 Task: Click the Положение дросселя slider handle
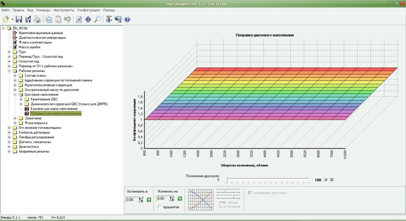click(228, 180)
